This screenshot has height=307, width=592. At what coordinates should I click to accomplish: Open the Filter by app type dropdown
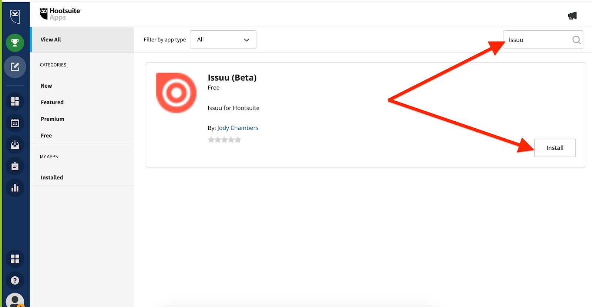[x=223, y=40]
